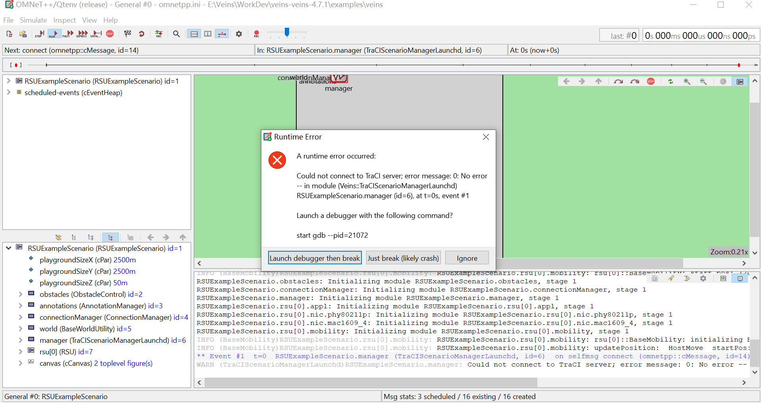Expand world (BaseWorldUtility) node
This screenshot has width=761, height=403.
coord(20,329)
